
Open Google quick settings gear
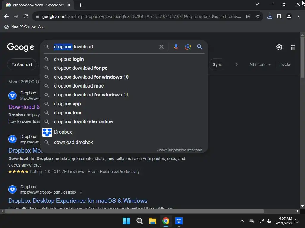(x=279, y=47)
